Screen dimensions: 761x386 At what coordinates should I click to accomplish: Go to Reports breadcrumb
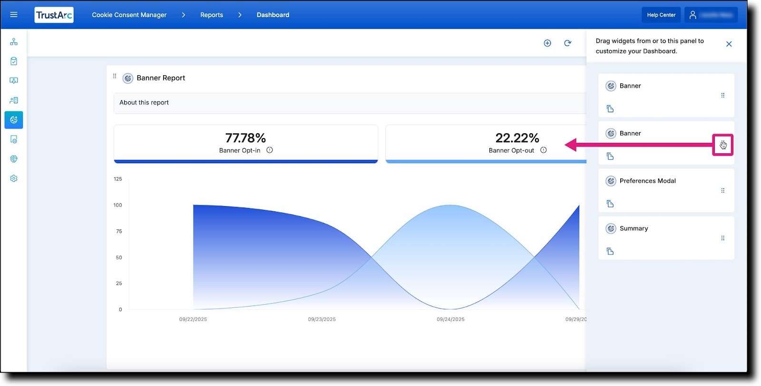pyautogui.click(x=212, y=15)
